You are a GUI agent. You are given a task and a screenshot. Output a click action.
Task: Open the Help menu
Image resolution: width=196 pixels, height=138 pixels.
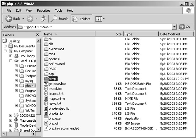70,11
